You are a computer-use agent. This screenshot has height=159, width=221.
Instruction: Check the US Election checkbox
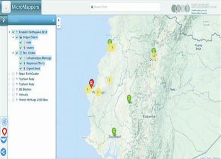click(13, 89)
